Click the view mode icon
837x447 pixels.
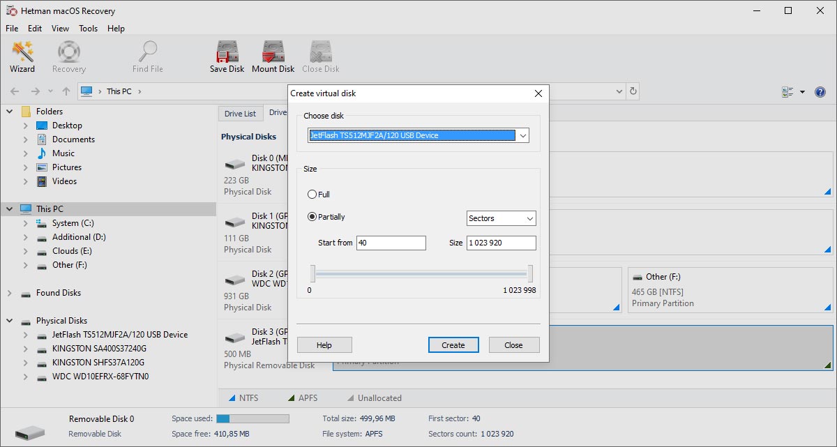pyautogui.click(x=788, y=92)
